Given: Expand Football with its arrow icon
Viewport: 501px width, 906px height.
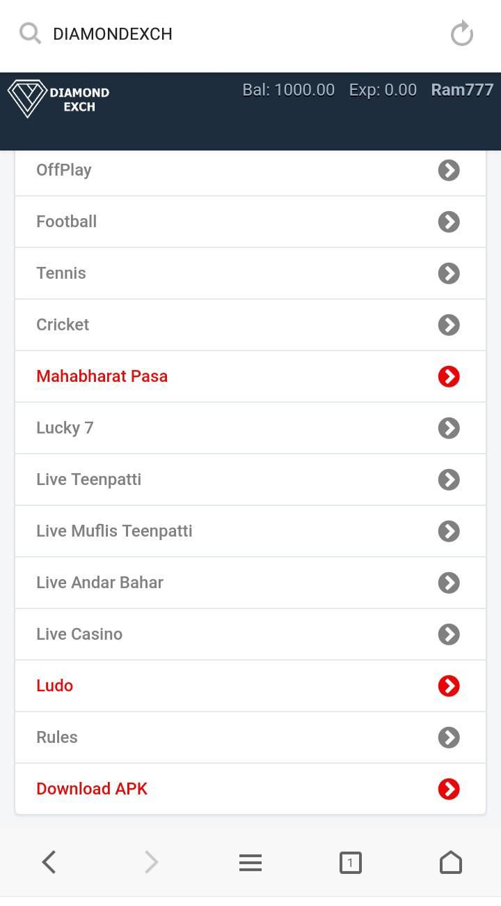Looking at the screenshot, I should click(449, 222).
